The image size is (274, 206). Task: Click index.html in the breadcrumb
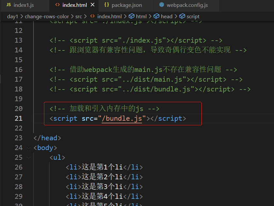(109, 16)
